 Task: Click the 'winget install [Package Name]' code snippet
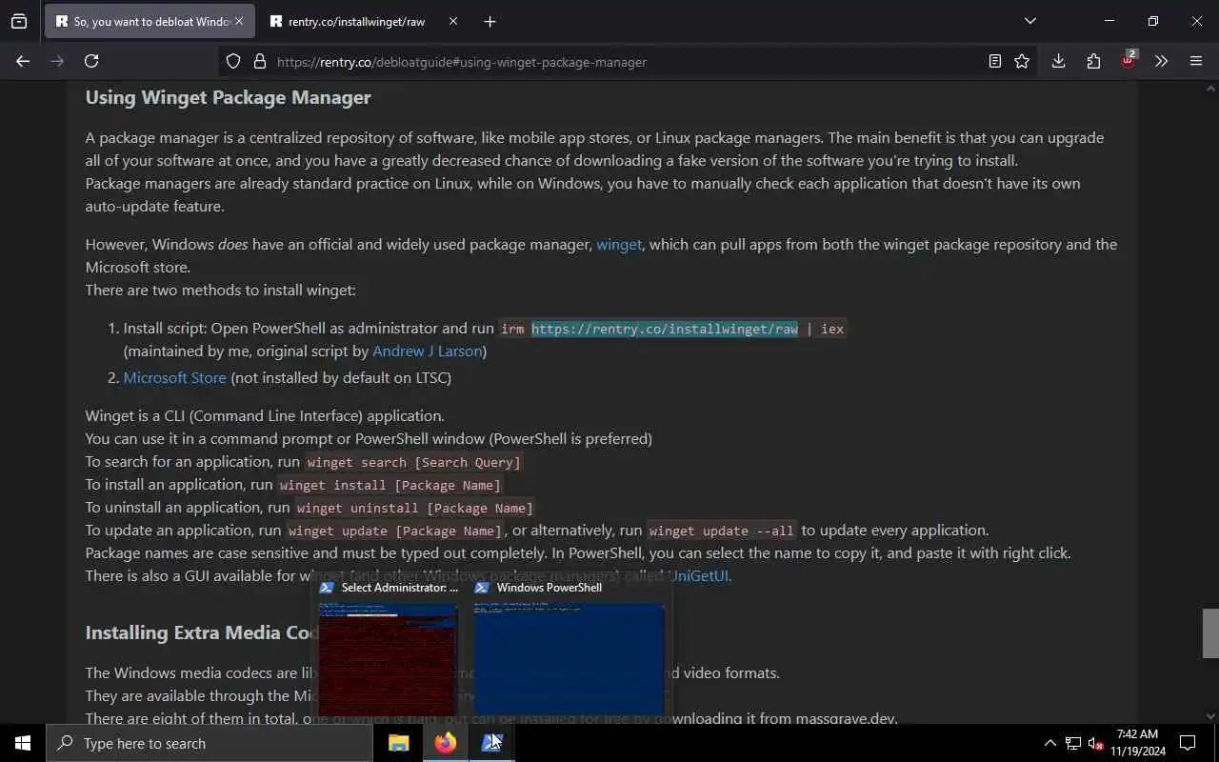(390, 485)
